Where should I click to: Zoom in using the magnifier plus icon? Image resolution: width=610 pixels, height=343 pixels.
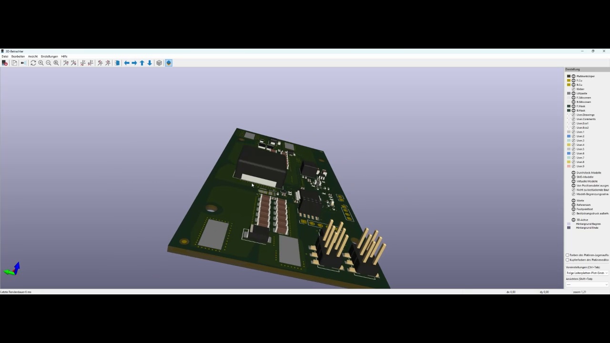coord(41,63)
